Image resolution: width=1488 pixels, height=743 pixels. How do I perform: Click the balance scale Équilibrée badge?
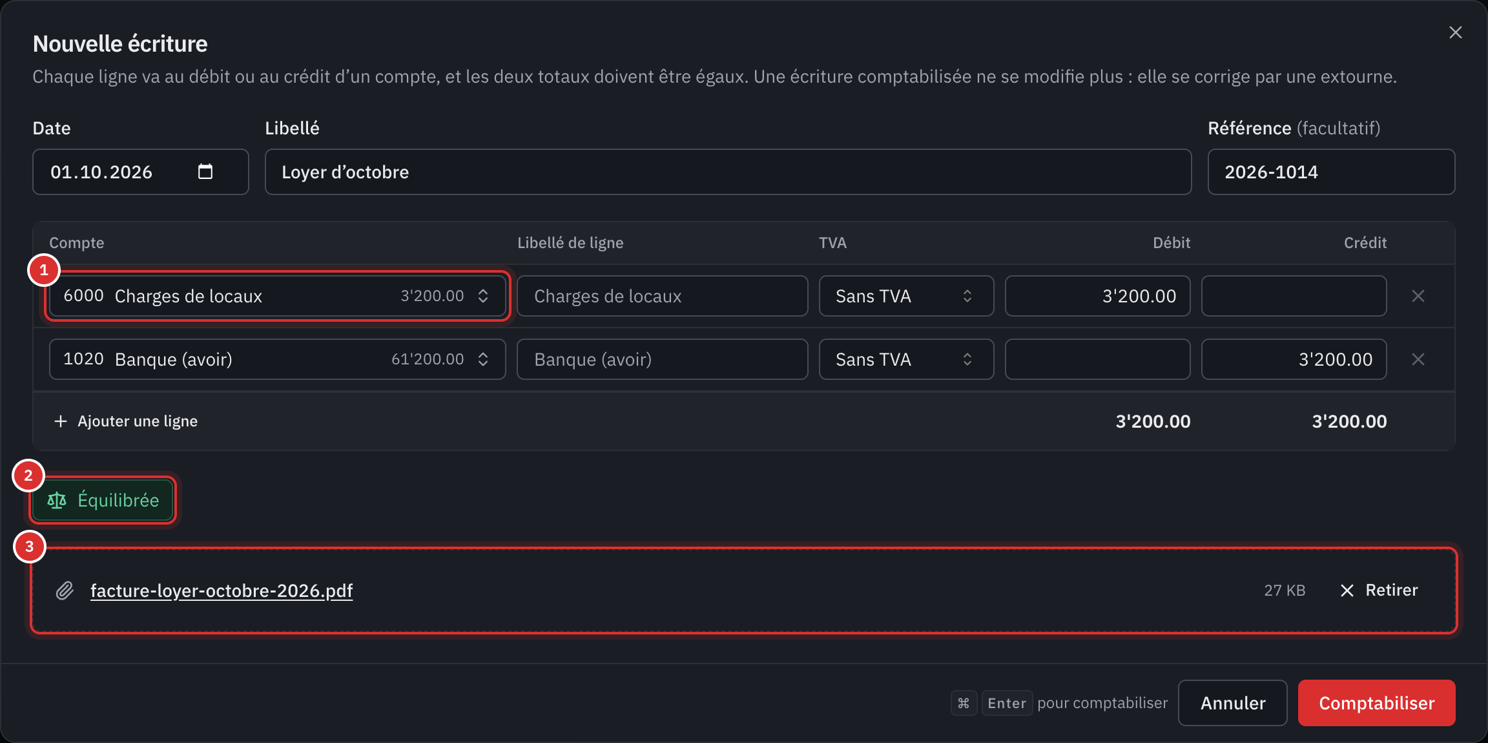click(x=103, y=500)
